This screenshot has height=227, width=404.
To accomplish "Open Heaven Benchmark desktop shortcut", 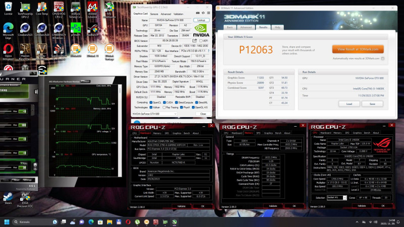I will click(25, 52).
